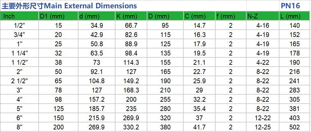Viewport: 311px width, 132px height.
Task: Click the K value 235
Action: point(131,109)
